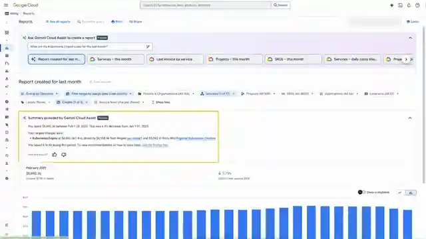The image size is (426, 239).
Task: Open the Regional Kubernetes Clusters link
Action: tap(196, 138)
